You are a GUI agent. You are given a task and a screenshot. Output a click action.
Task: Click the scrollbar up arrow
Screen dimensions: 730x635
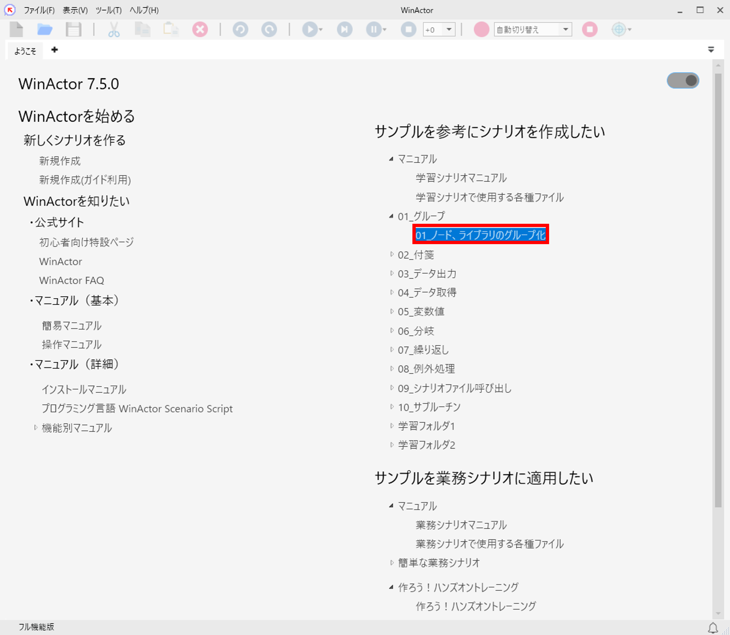pyautogui.click(x=718, y=65)
